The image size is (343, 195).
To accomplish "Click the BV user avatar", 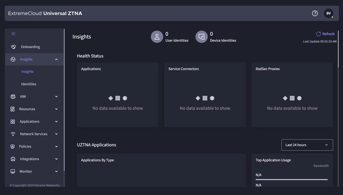I will coord(329,13).
